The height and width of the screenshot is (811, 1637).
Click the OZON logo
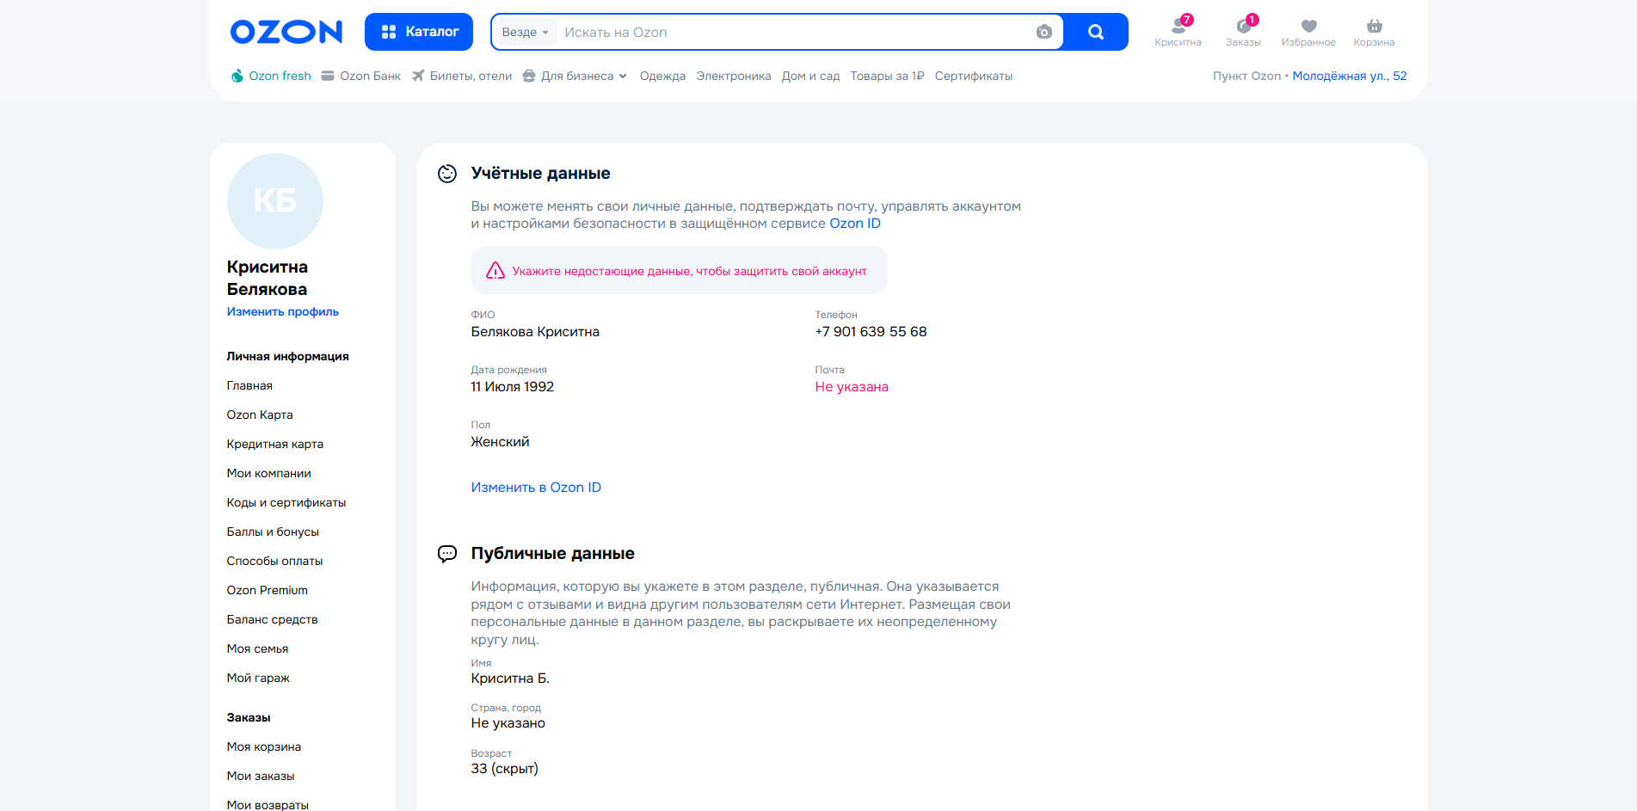(x=286, y=33)
